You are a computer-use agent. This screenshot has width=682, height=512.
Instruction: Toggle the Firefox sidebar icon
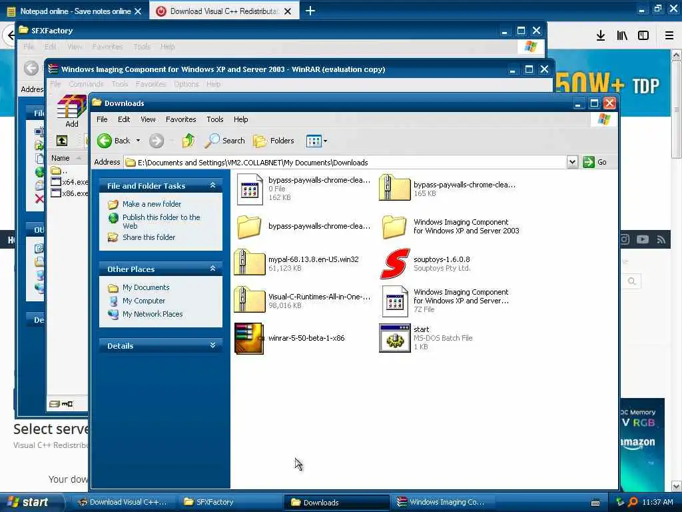(x=643, y=36)
